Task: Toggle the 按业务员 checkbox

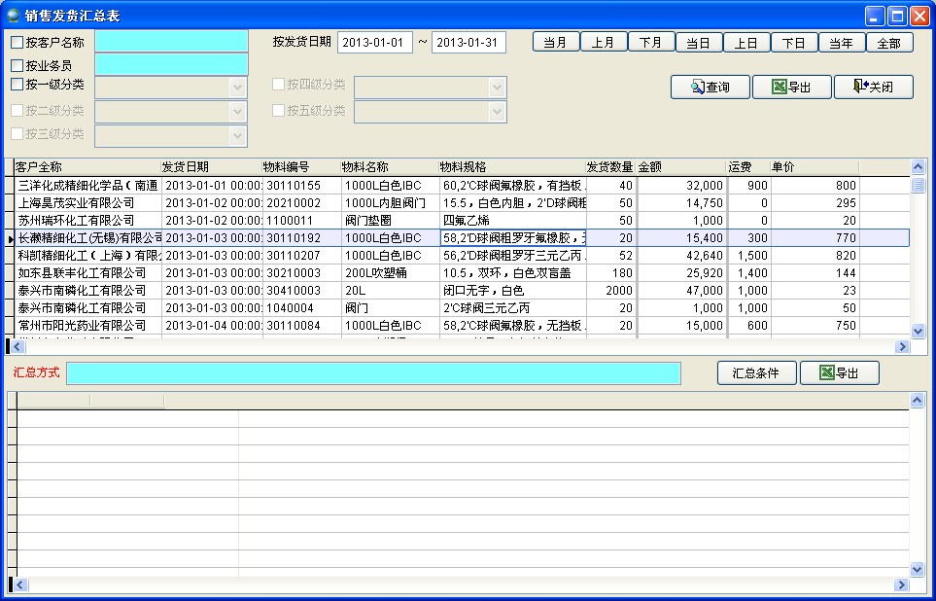Action: click(x=17, y=65)
